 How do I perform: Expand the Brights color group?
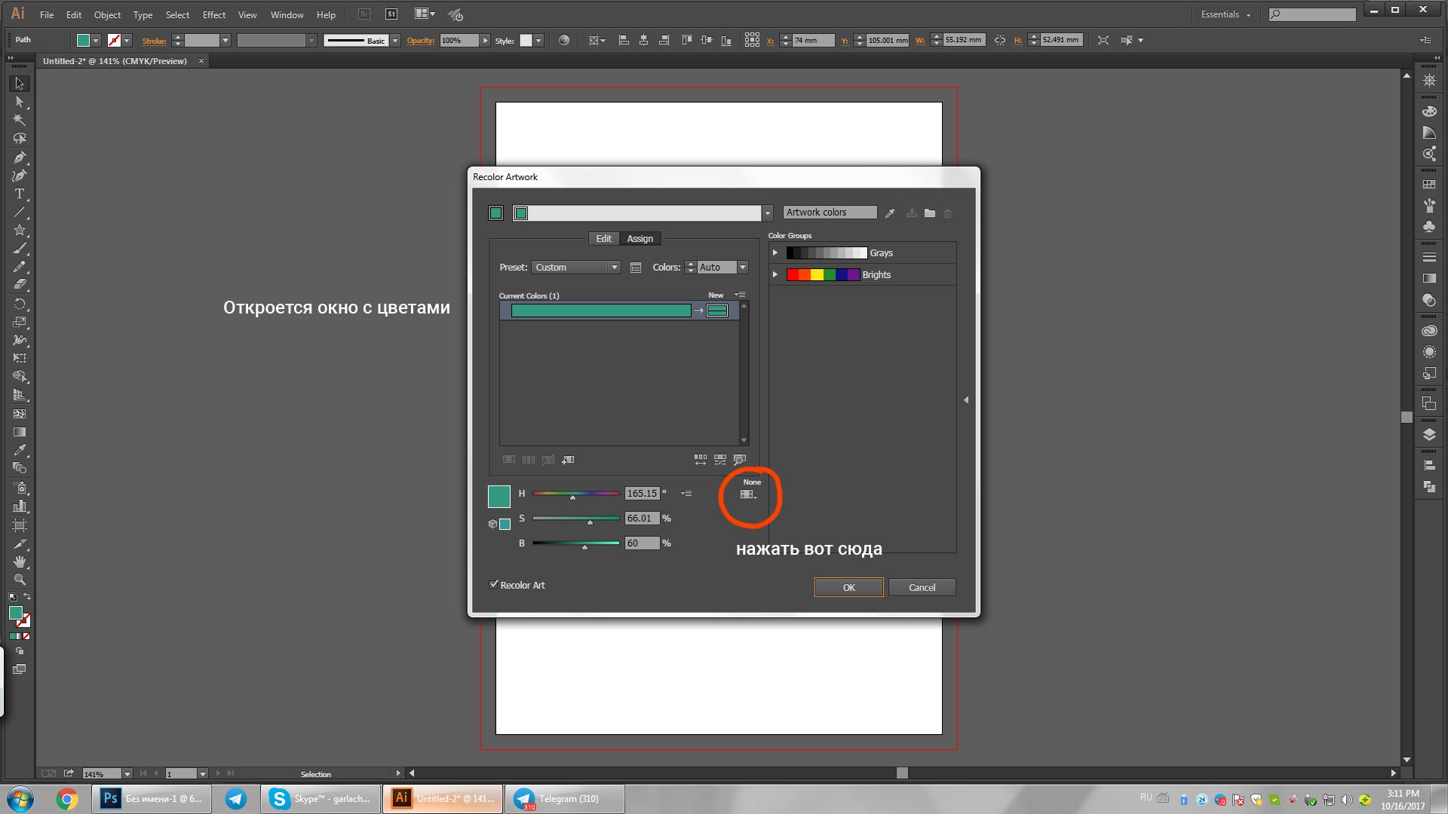(x=775, y=275)
